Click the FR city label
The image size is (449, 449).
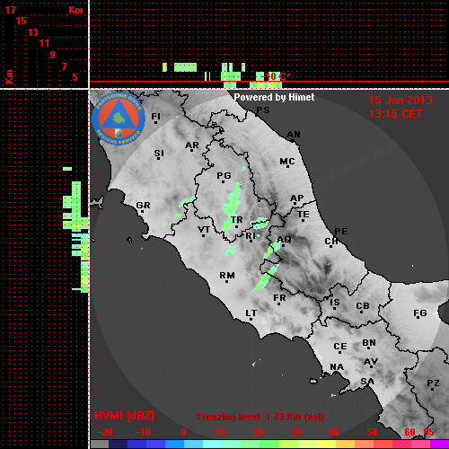pyautogui.click(x=279, y=298)
